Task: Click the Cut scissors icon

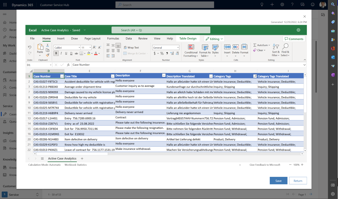Action: (x=47, y=45)
